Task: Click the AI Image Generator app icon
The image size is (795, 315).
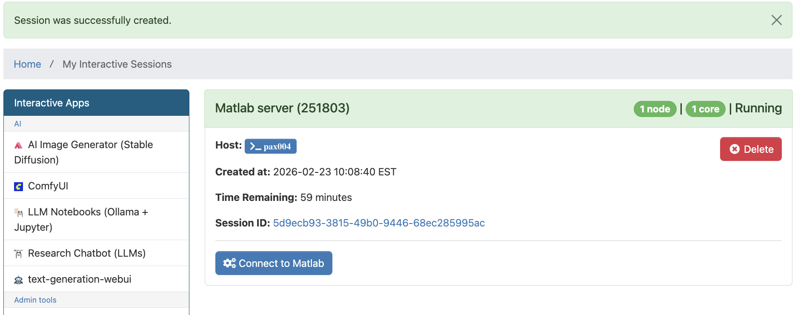Action: (x=18, y=146)
